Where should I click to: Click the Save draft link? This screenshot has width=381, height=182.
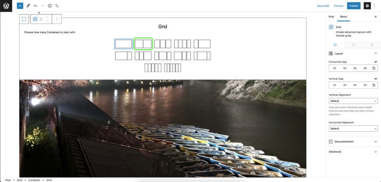point(323,6)
